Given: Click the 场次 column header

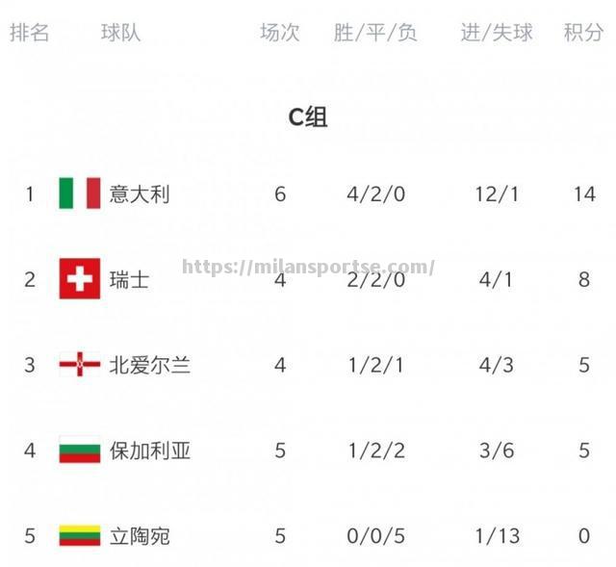Looking at the screenshot, I should point(280,32).
